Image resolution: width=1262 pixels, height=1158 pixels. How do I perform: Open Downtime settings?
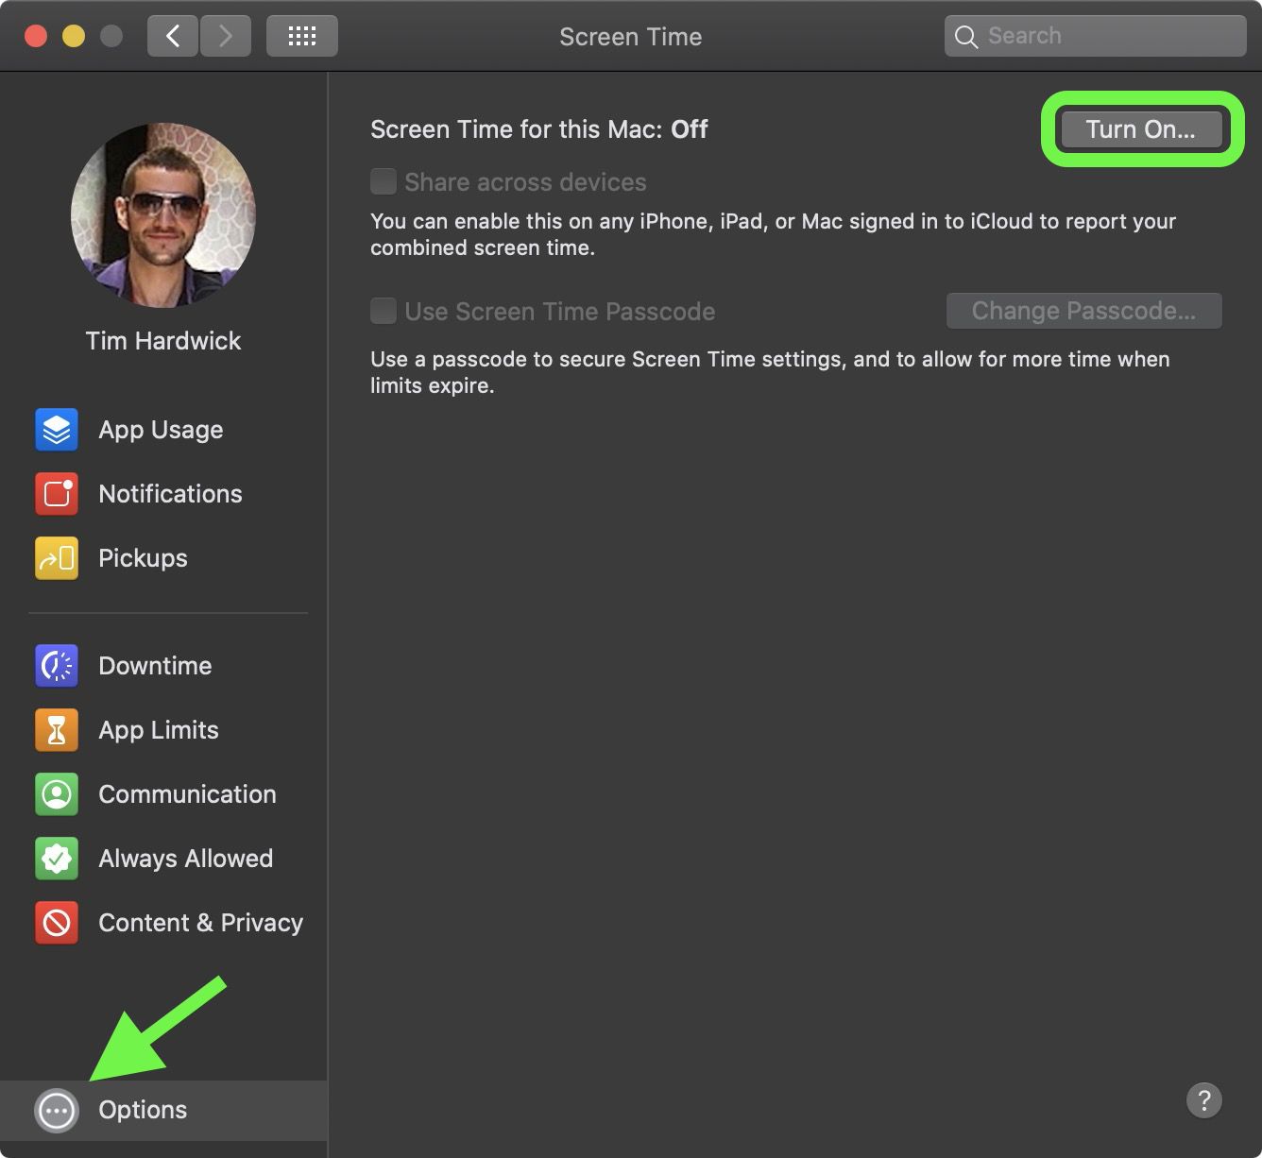point(154,666)
